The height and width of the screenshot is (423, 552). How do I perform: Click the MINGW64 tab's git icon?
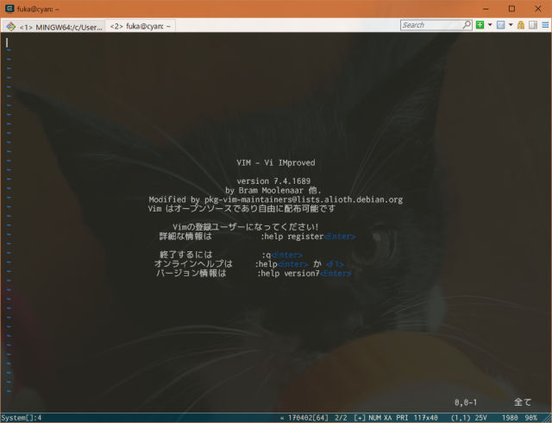pyautogui.click(x=11, y=27)
